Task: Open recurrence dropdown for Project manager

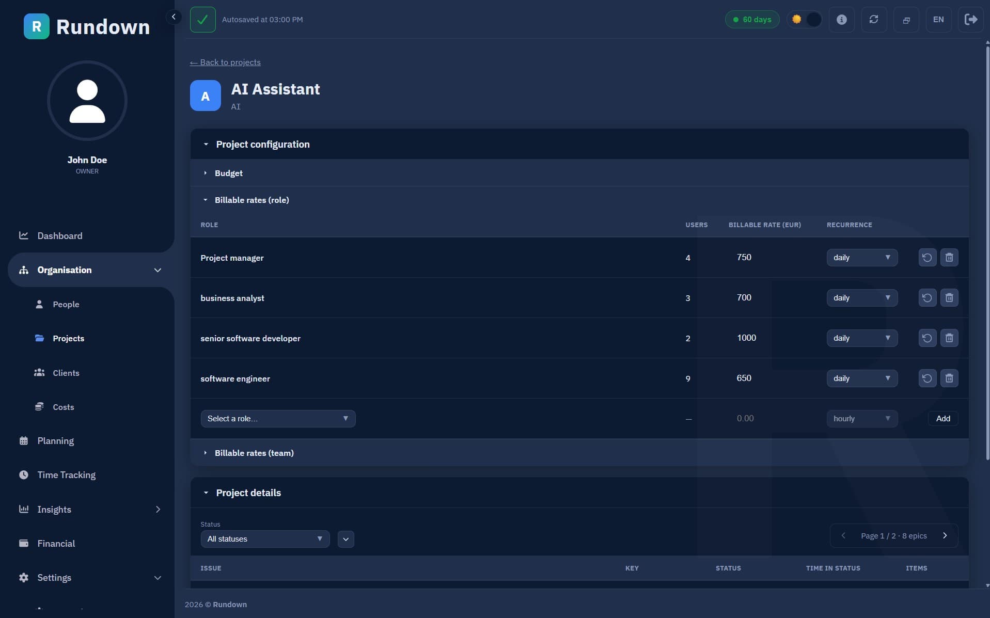Action: (x=861, y=258)
